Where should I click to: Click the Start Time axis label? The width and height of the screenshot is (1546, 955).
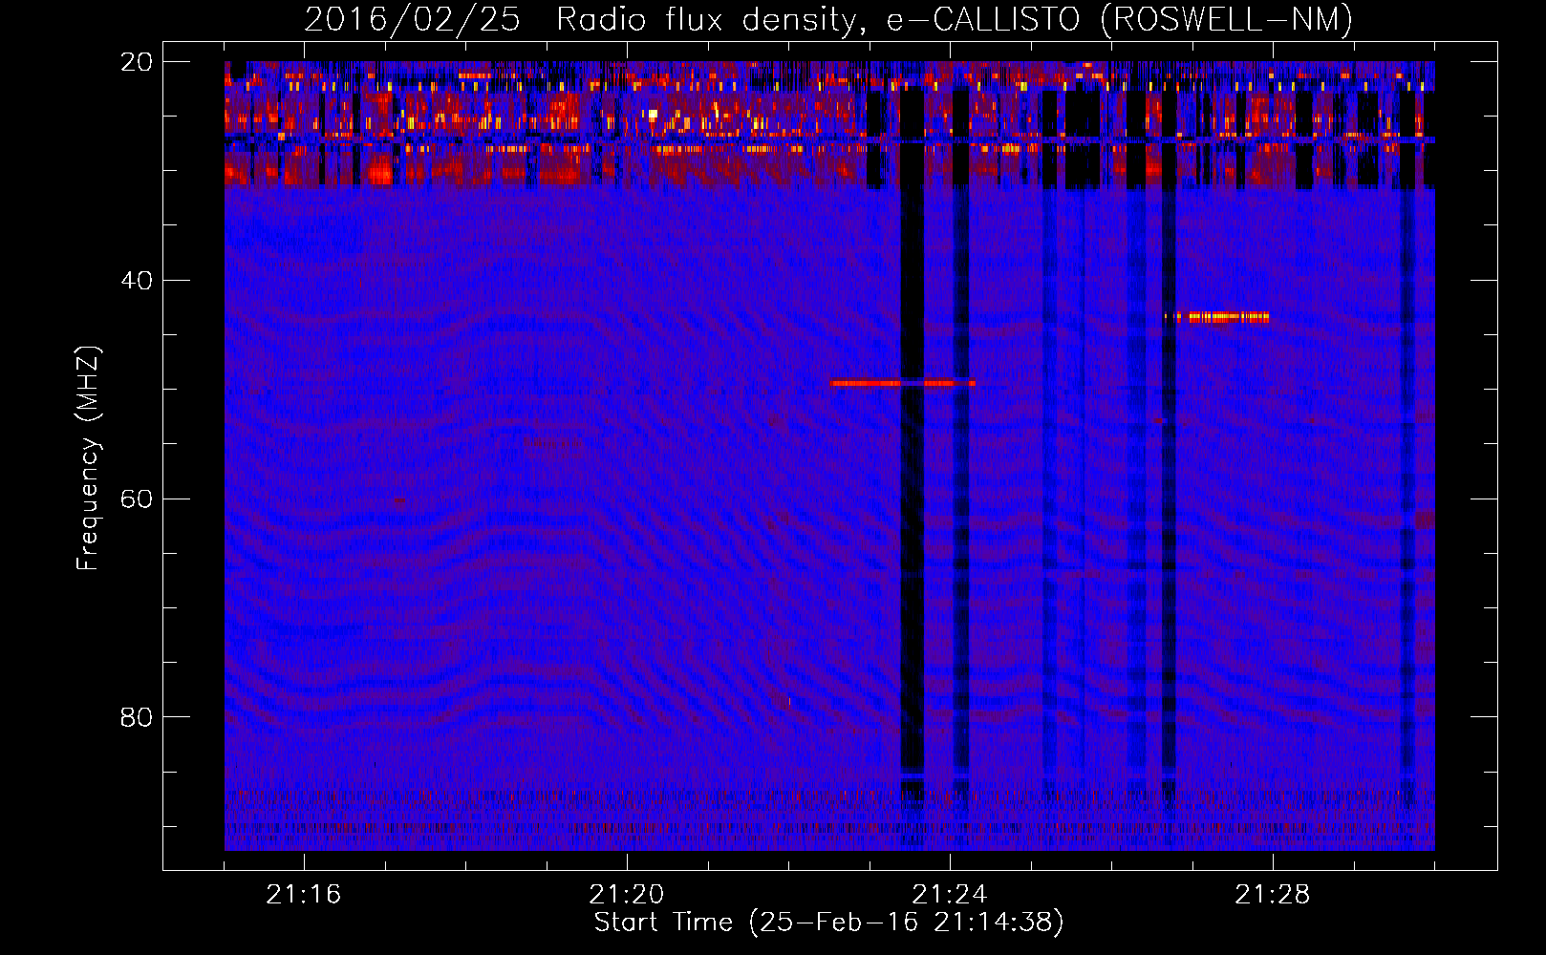pyautogui.click(x=828, y=923)
